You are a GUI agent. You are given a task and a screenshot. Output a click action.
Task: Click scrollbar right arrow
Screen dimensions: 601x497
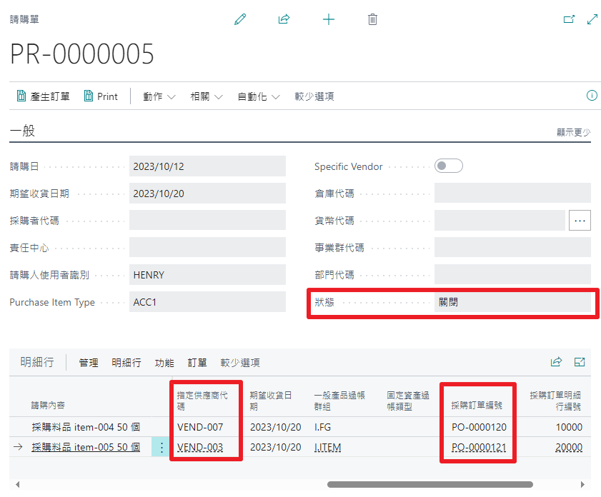pyautogui.click(x=582, y=484)
